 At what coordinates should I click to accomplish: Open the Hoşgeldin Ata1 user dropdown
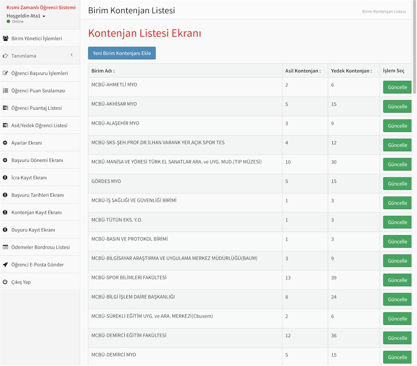pyautogui.click(x=26, y=16)
